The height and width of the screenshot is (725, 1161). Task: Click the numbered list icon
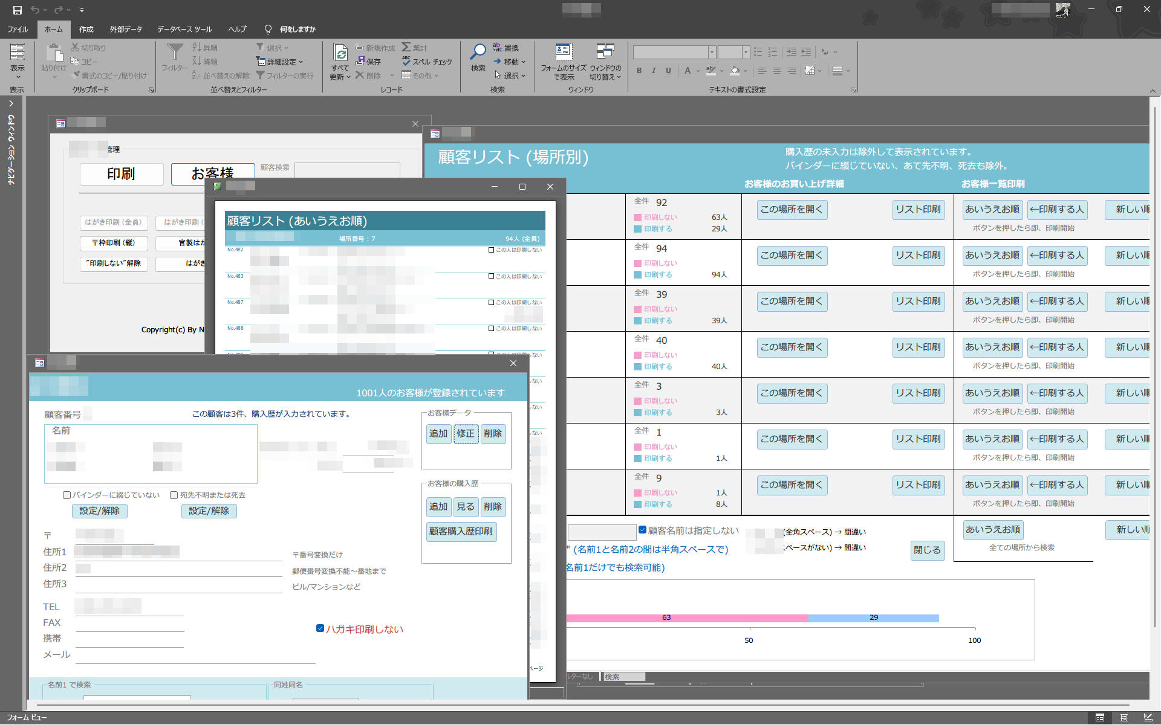click(x=773, y=53)
